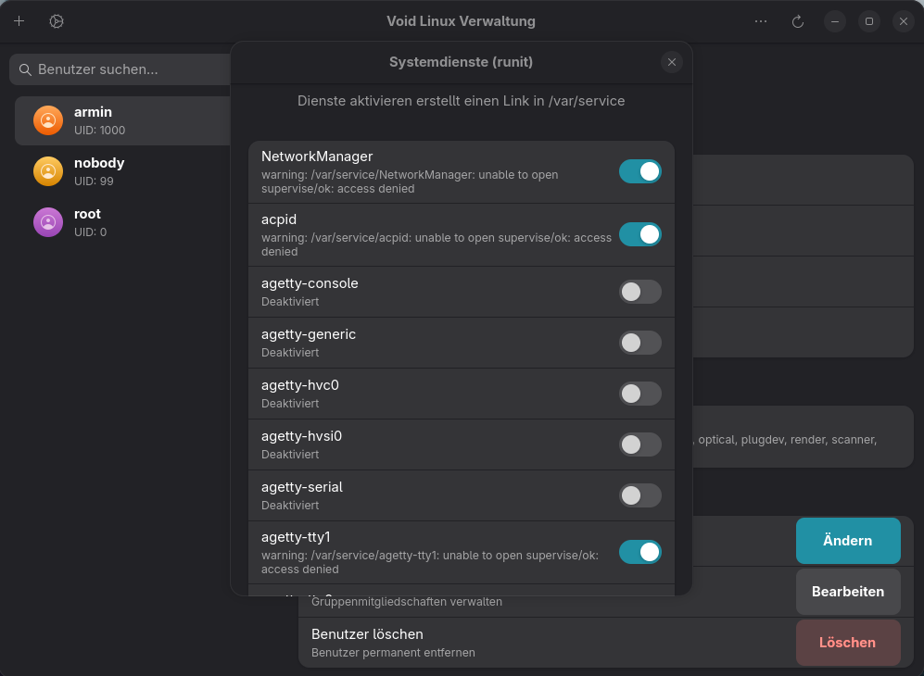
Task: Click the red Löschen button
Action: click(x=847, y=643)
